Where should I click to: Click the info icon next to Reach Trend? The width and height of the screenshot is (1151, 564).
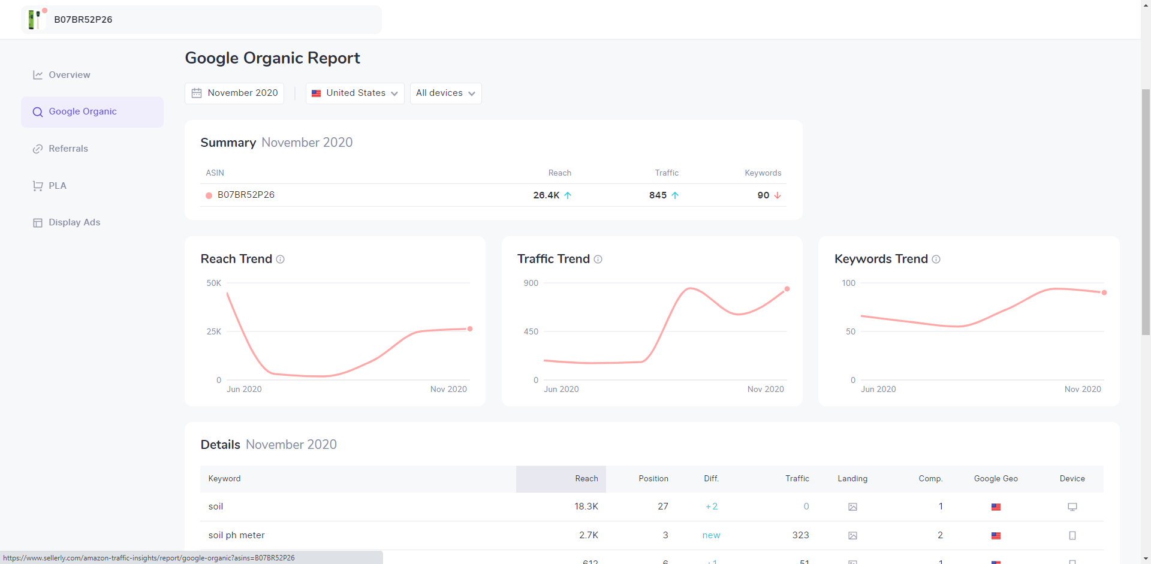281,260
